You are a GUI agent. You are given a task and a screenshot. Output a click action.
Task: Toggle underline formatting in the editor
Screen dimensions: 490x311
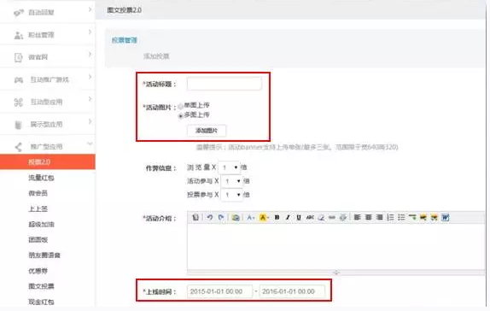click(299, 218)
